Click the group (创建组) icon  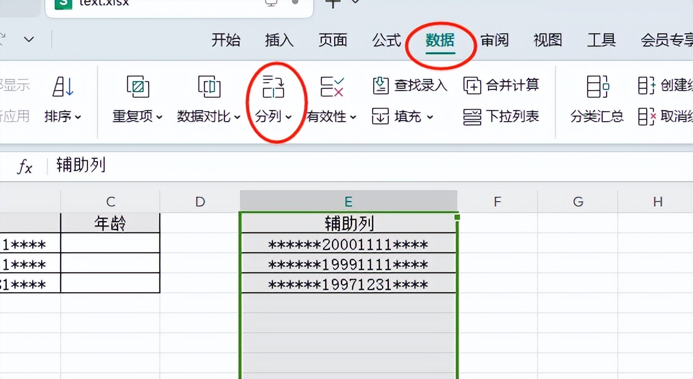[647, 85]
